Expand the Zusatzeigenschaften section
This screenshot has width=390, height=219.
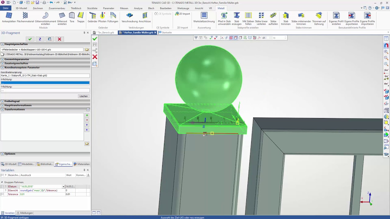(x=2, y=63)
